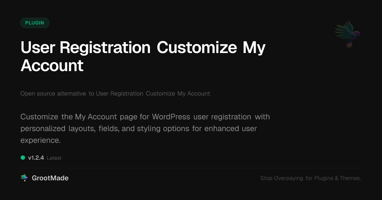Click the green status dot beside version
This screenshot has width=382, height=200.
tap(23, 157)
